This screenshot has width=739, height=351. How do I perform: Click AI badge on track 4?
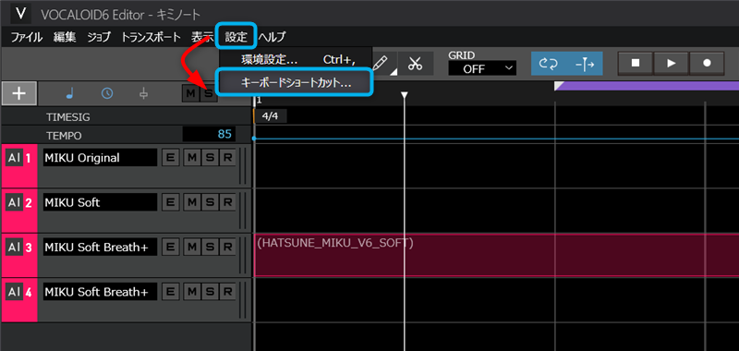click(x=14, y=292)
